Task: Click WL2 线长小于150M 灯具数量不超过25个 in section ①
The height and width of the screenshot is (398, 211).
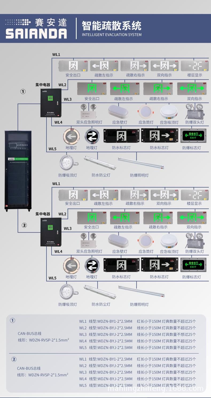Action: click(166, 328)
